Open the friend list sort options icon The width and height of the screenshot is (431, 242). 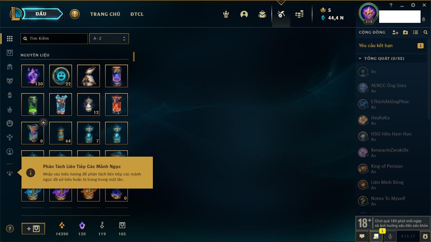[416, 32]
